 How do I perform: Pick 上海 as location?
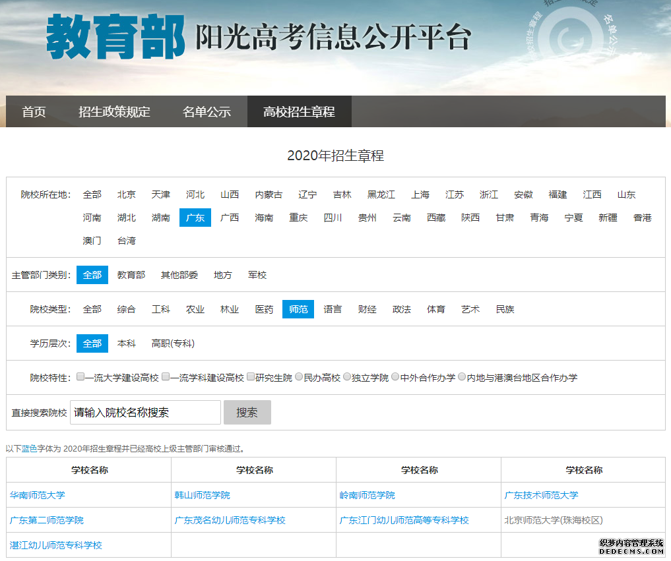coord(420,194)
